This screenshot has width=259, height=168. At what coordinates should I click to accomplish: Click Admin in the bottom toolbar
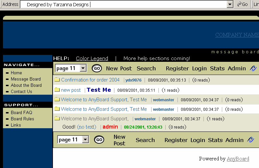[x=235, y=140]
